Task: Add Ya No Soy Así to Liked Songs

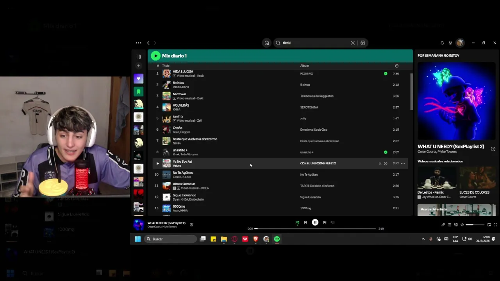Action: pyautogui.click(x=386, y=164)
